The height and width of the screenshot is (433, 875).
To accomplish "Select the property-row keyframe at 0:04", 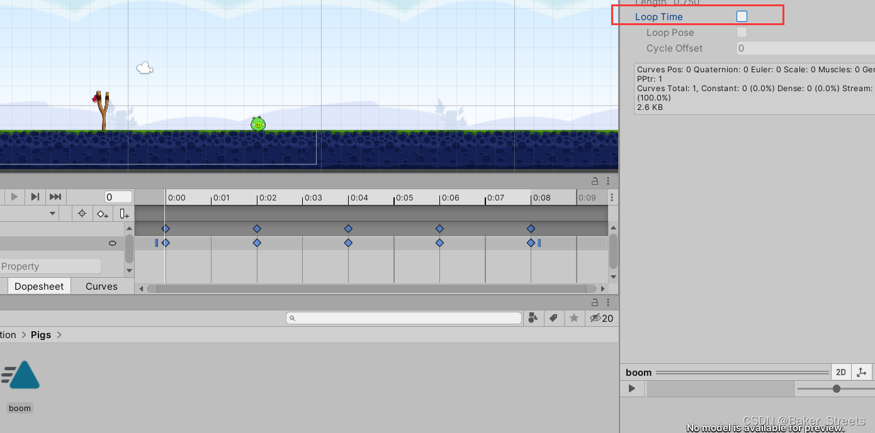I will pos(348,243).
